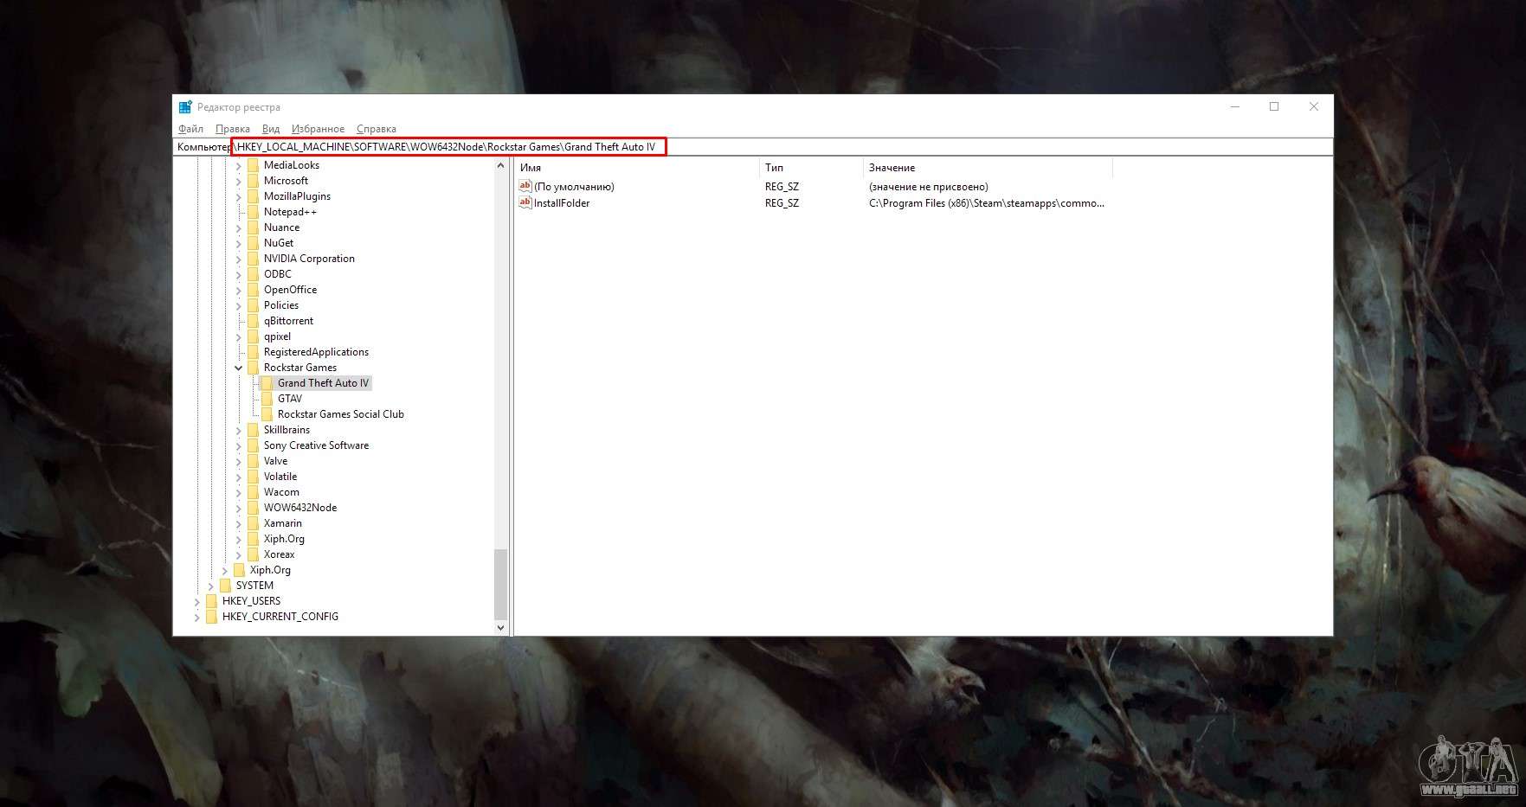The width and height of the screenshot is (1526, 807).
Task: Open the Вид menu
Action: pyautogui.click(x=271, y=129)
